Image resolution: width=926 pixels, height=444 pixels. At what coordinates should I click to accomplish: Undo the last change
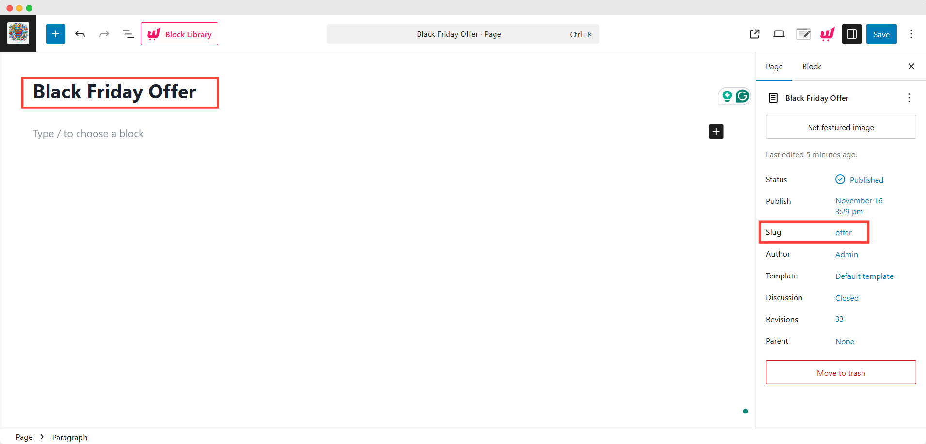tap(80, 34)
